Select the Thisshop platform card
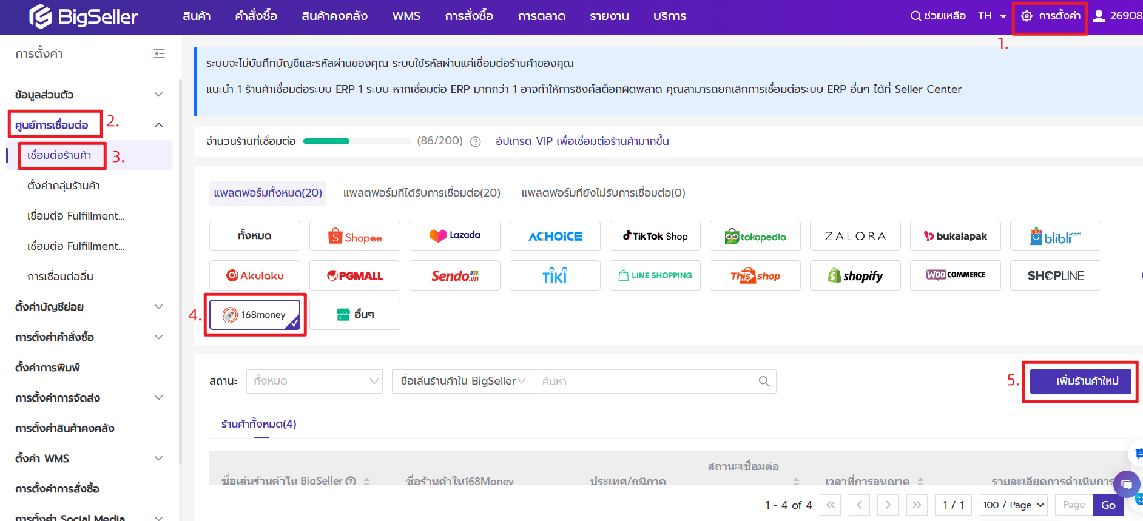Screen dimensions: 1143x521 coord(755,275)
